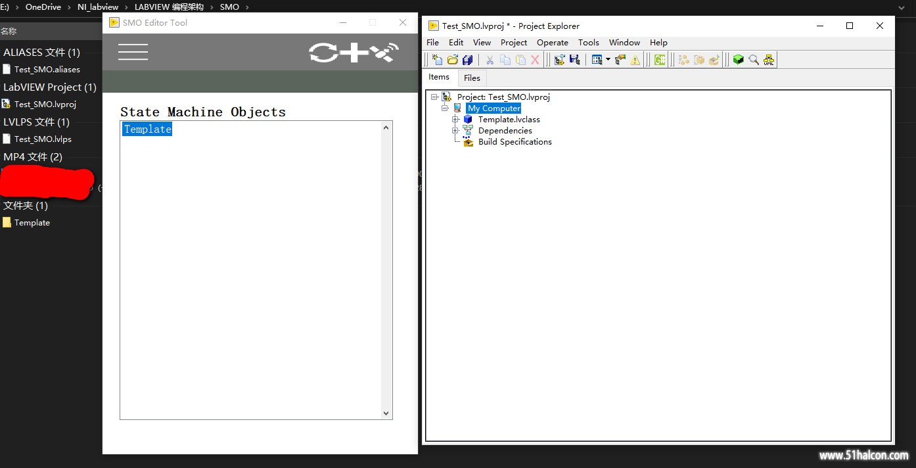Select Dependencies in project tree
The width and height of the screenshot is (916, 468).
tap(505, 130)
